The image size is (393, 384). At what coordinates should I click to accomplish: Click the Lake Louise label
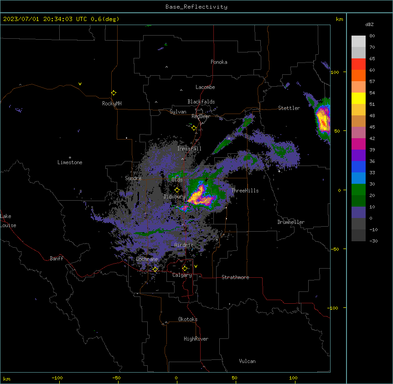[8, 221]
